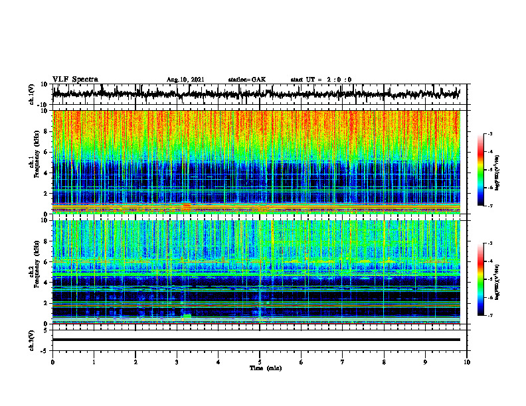
Task: Click the "6" kHz tick on ch.2 frequency axis
Action: [46, 262]
